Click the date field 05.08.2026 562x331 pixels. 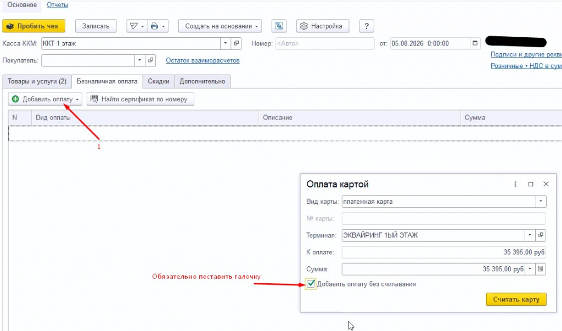pyautogui.click(x=430, y=43)
